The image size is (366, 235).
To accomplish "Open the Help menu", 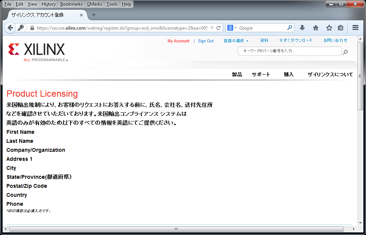I will point(126,4).
